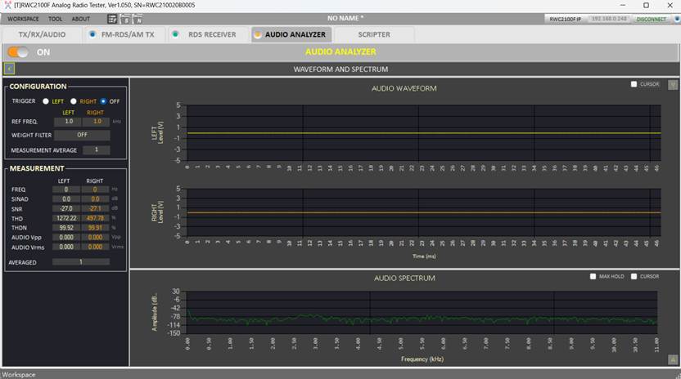The width and height of the screenshot is (681, 379).
Task: Click the toolbar file icon marked S
Action: point(125,19)
